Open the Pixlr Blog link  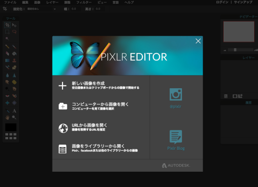click(176, 140)
